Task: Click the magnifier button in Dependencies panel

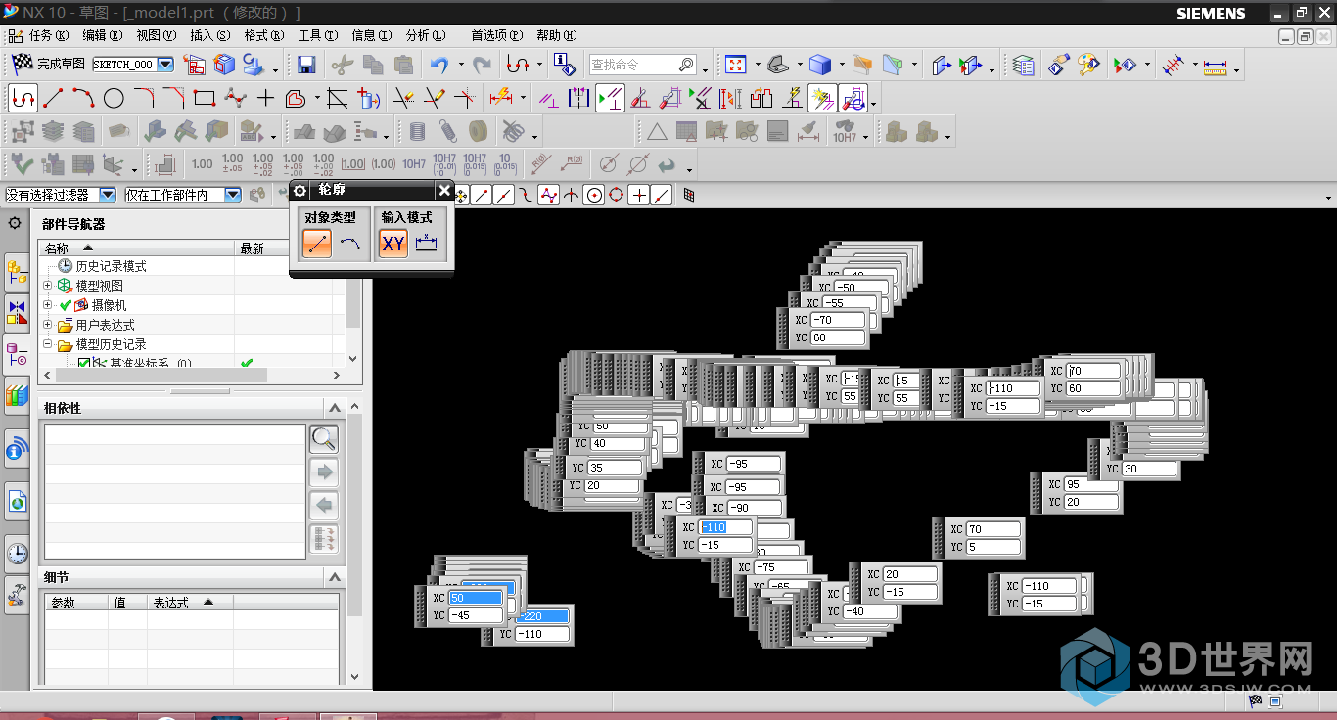Action: [324, 439]
